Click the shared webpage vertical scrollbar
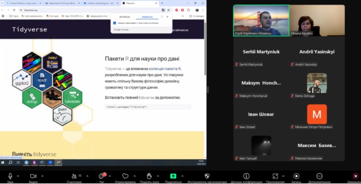Viewport: 361px width, 184px height. pyautogui.click(x=205, y=49)
